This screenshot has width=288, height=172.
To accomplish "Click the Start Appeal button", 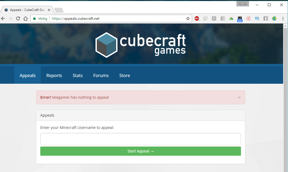I will 141,151.
